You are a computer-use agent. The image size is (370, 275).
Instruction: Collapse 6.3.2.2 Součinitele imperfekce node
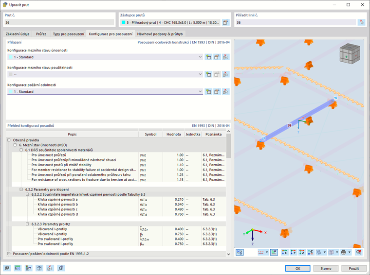27,194
